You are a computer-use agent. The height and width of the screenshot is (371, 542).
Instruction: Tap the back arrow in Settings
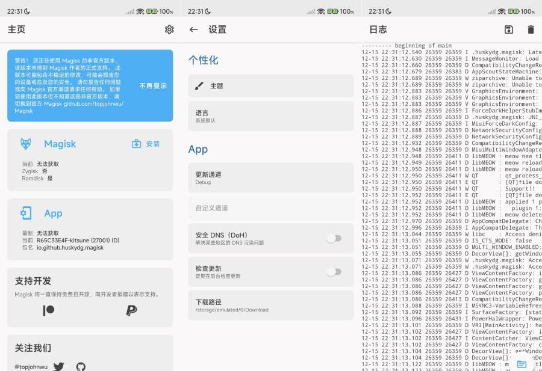pyautogui.click(x=193, y=29)
